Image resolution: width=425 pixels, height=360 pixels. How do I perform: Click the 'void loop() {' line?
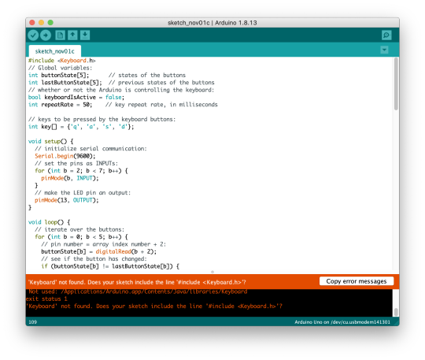coord(49,222)
